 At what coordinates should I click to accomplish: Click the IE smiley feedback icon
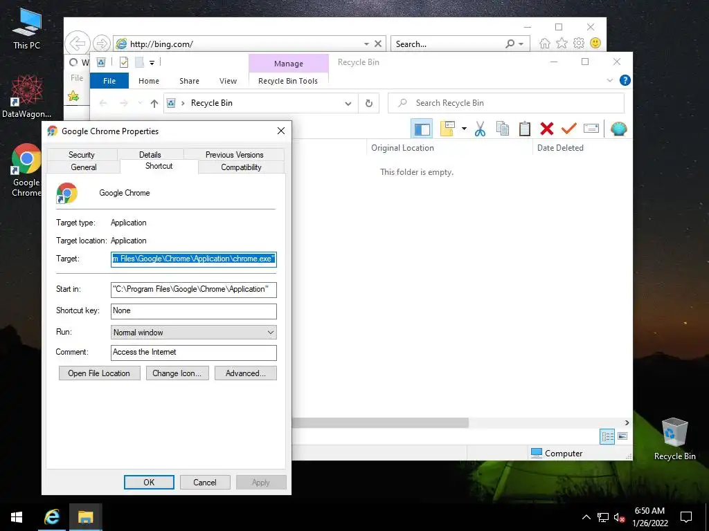pyautogui.click(x=595, y=44)
